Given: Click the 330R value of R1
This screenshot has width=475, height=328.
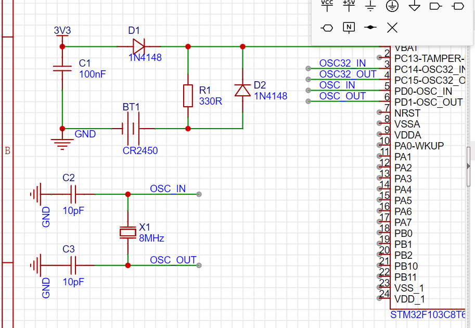Looking at the screenshot, I should tap(211, 101).
